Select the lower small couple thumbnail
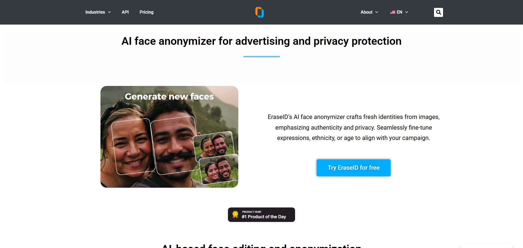Viewport: 523px width, 248px height. (219, 169)
